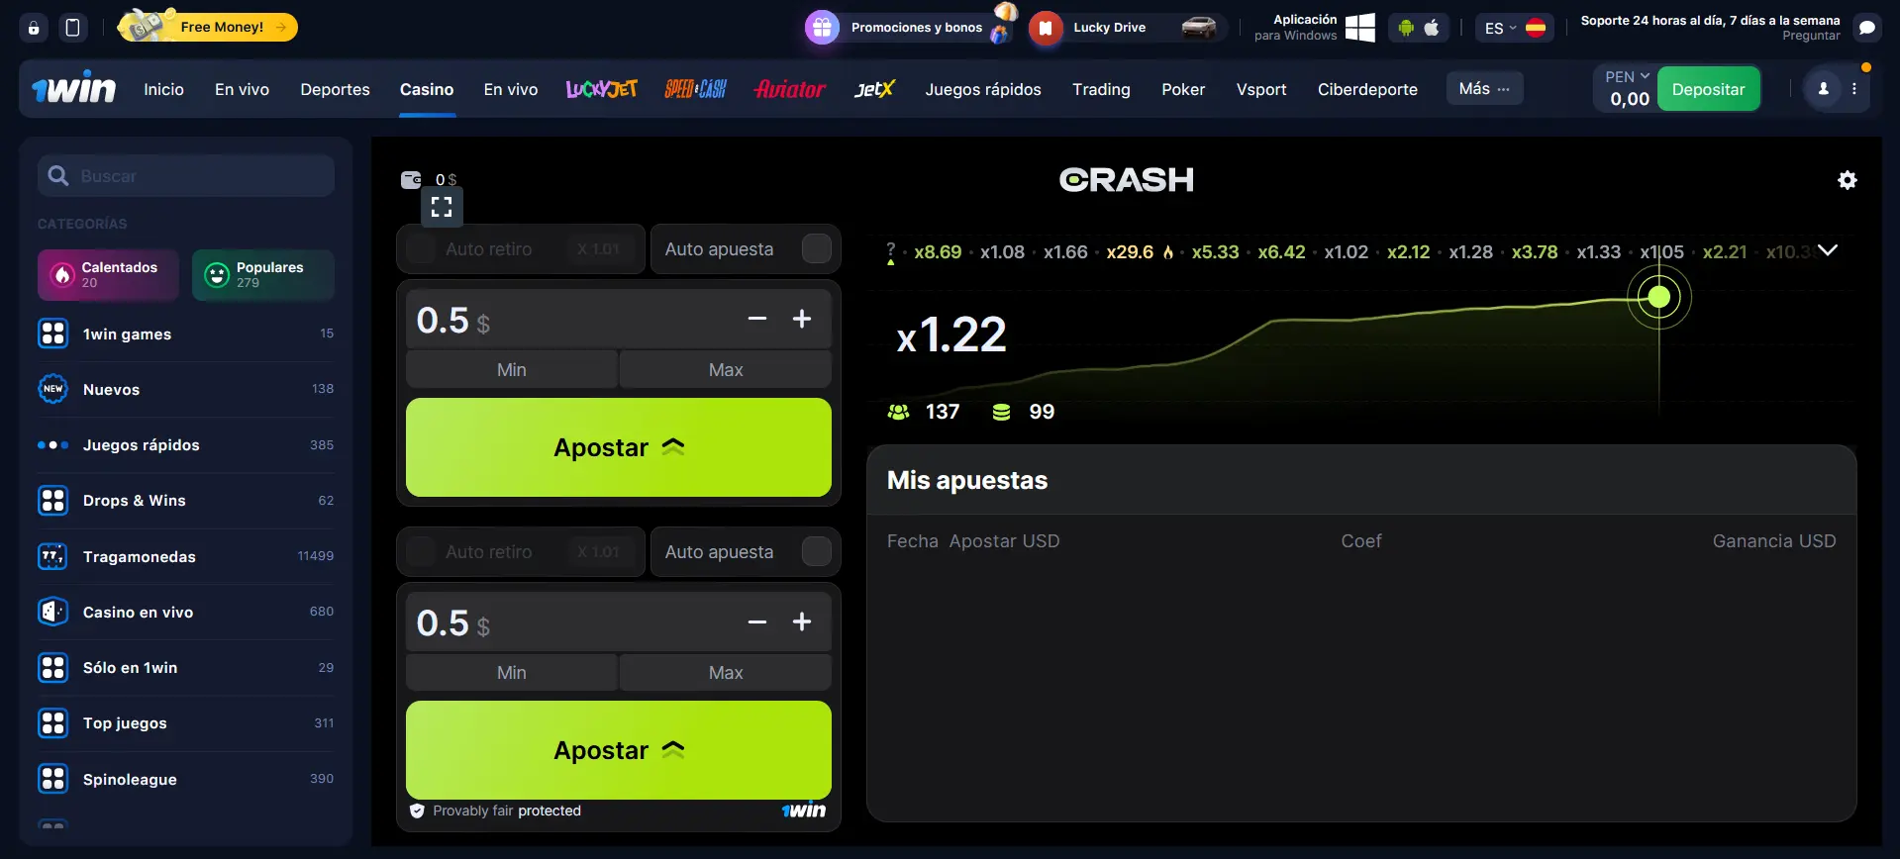Click the Provably fair protected label
The image size is (1900, 859).
coord(495,811)
